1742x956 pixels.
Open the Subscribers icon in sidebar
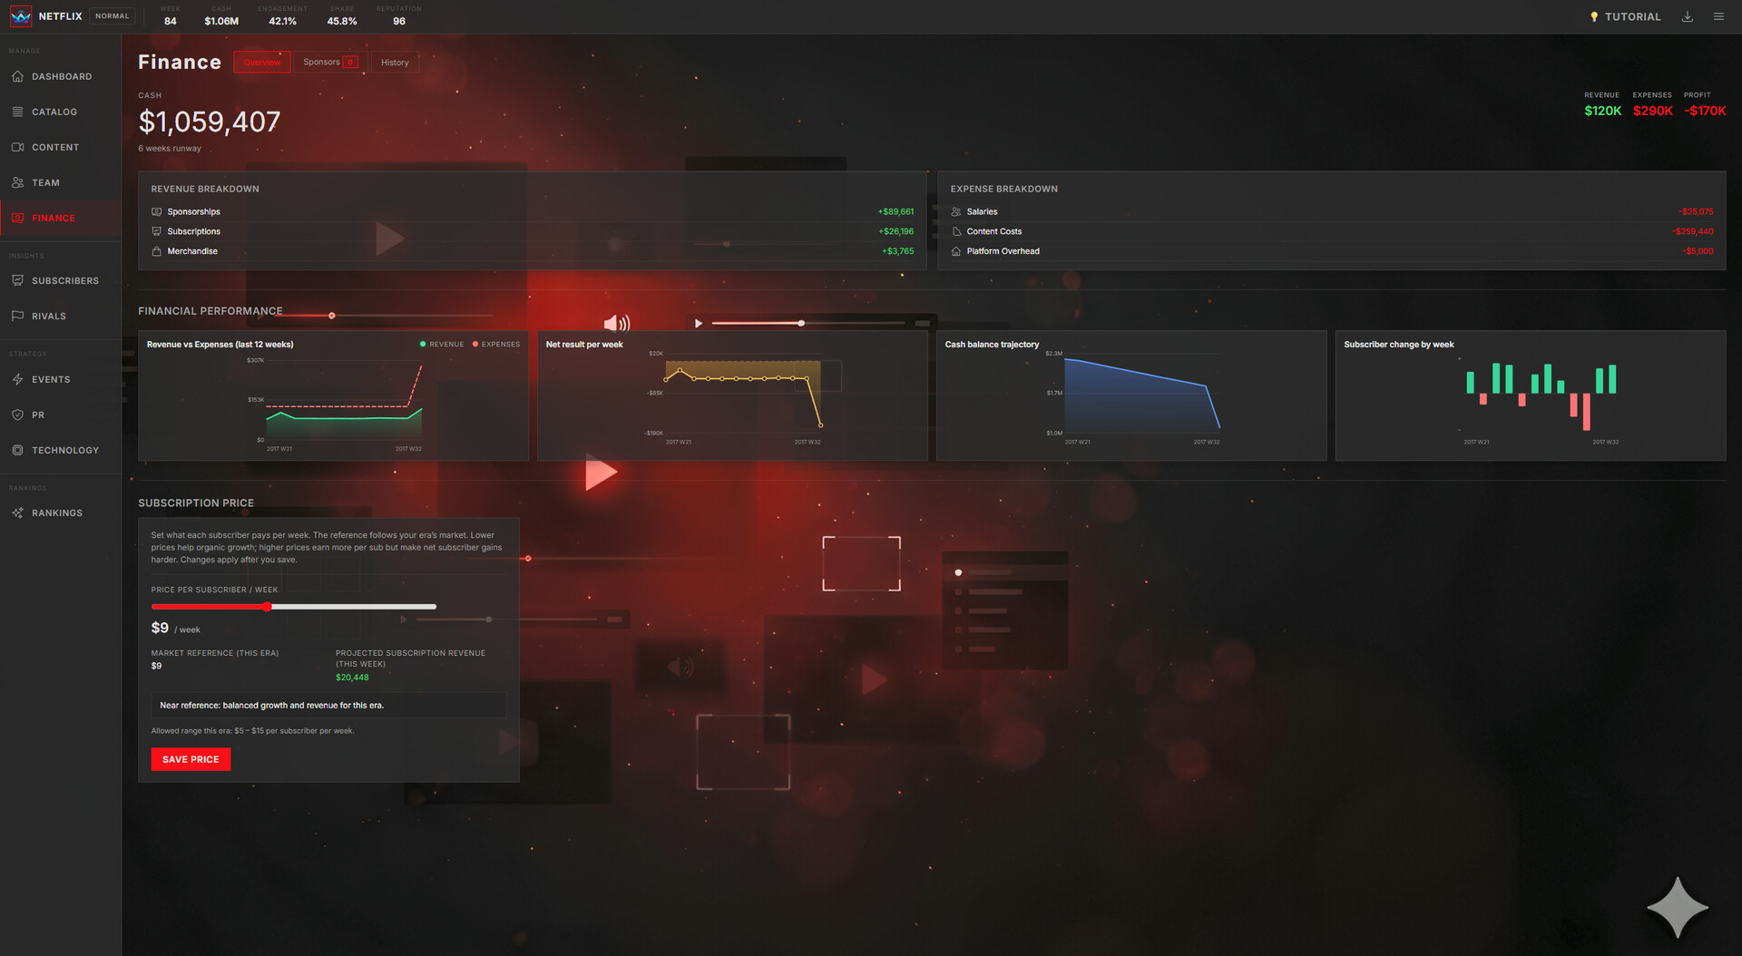click(18, 281)
